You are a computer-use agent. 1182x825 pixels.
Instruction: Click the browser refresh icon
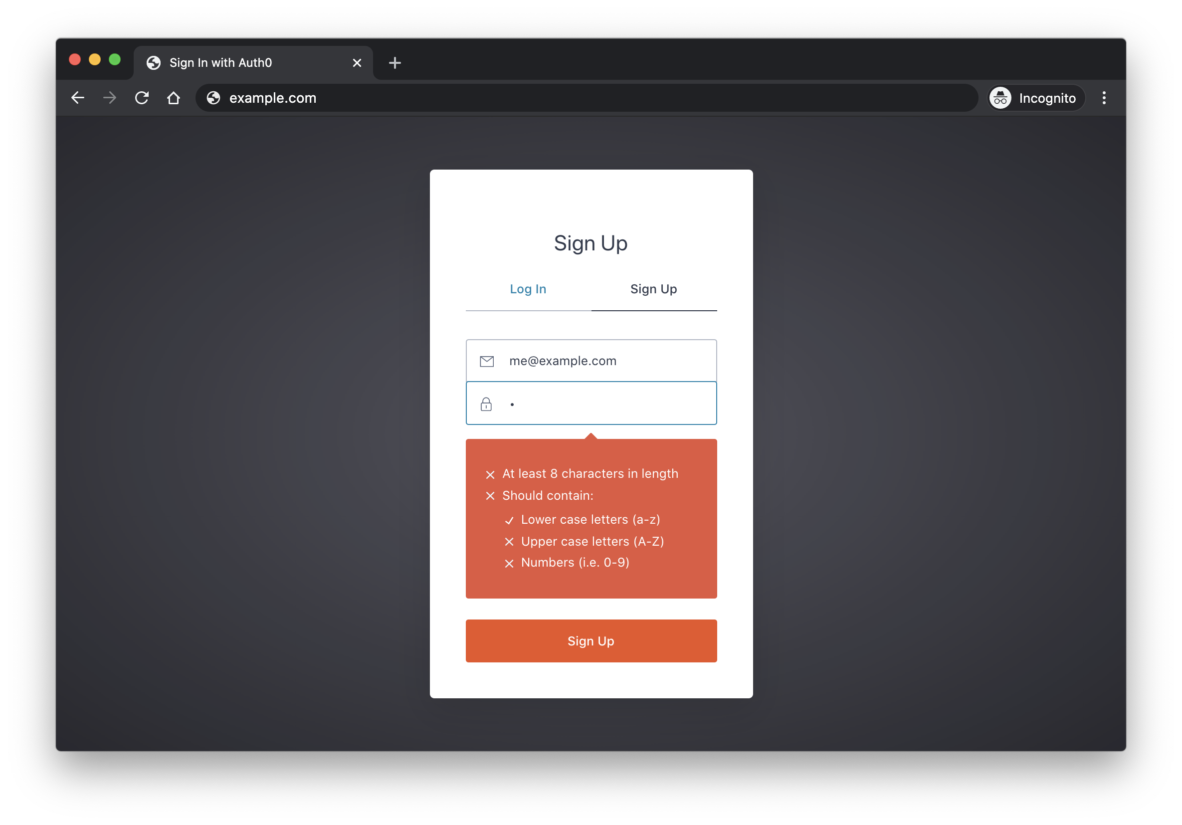141,98
